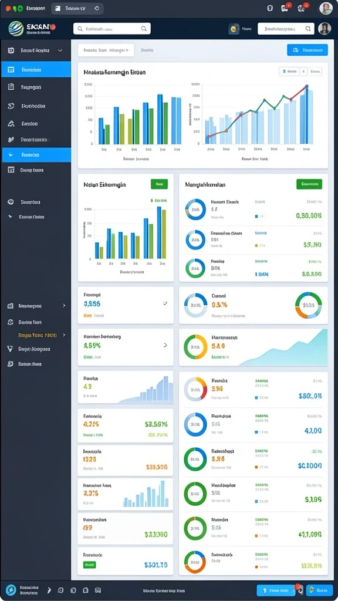Open the notification icon with red badge
Image resolution: width=338 pixels, height=601 pixels.
pyautogui.click(x=285, y=8)
